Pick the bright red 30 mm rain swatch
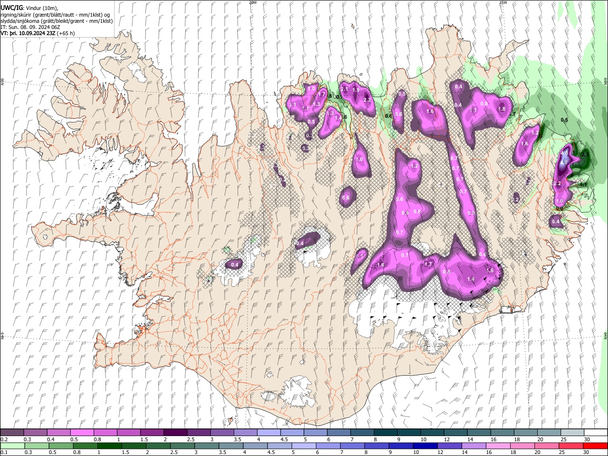 coord(596,446)
